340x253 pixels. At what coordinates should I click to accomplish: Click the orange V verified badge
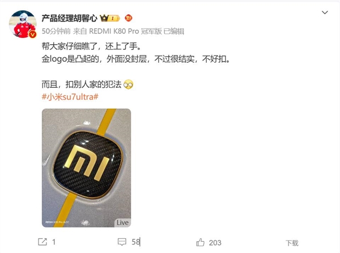[x=33, y=34]
